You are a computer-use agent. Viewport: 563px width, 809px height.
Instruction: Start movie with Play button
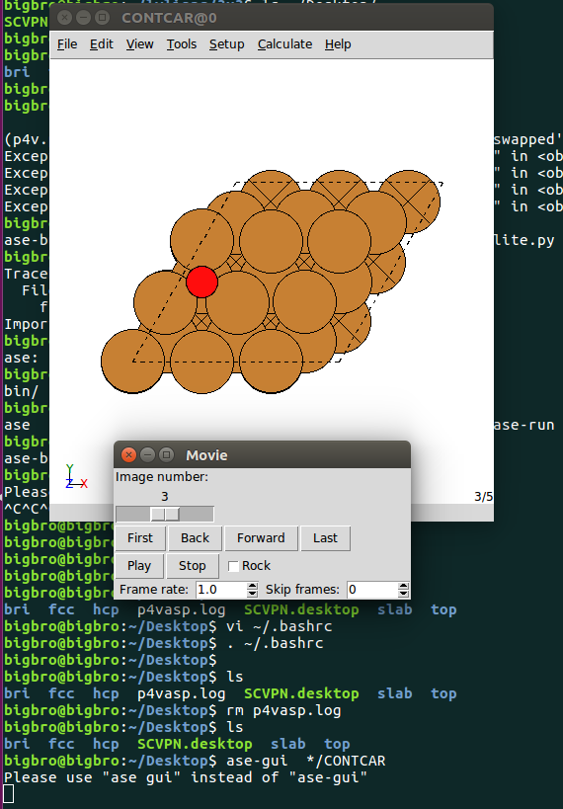click(x=139, y=566)
